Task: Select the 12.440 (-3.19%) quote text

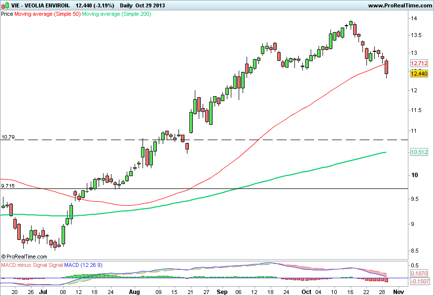Action: tap(95, 5)
